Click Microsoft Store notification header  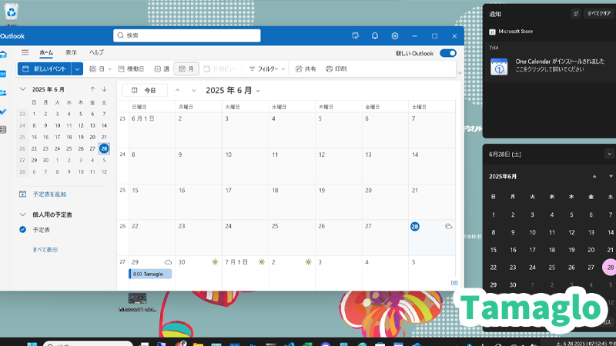(511, 32)
